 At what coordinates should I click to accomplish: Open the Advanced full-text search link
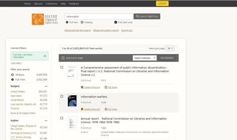pyautogui.click(x=77, y=30)
